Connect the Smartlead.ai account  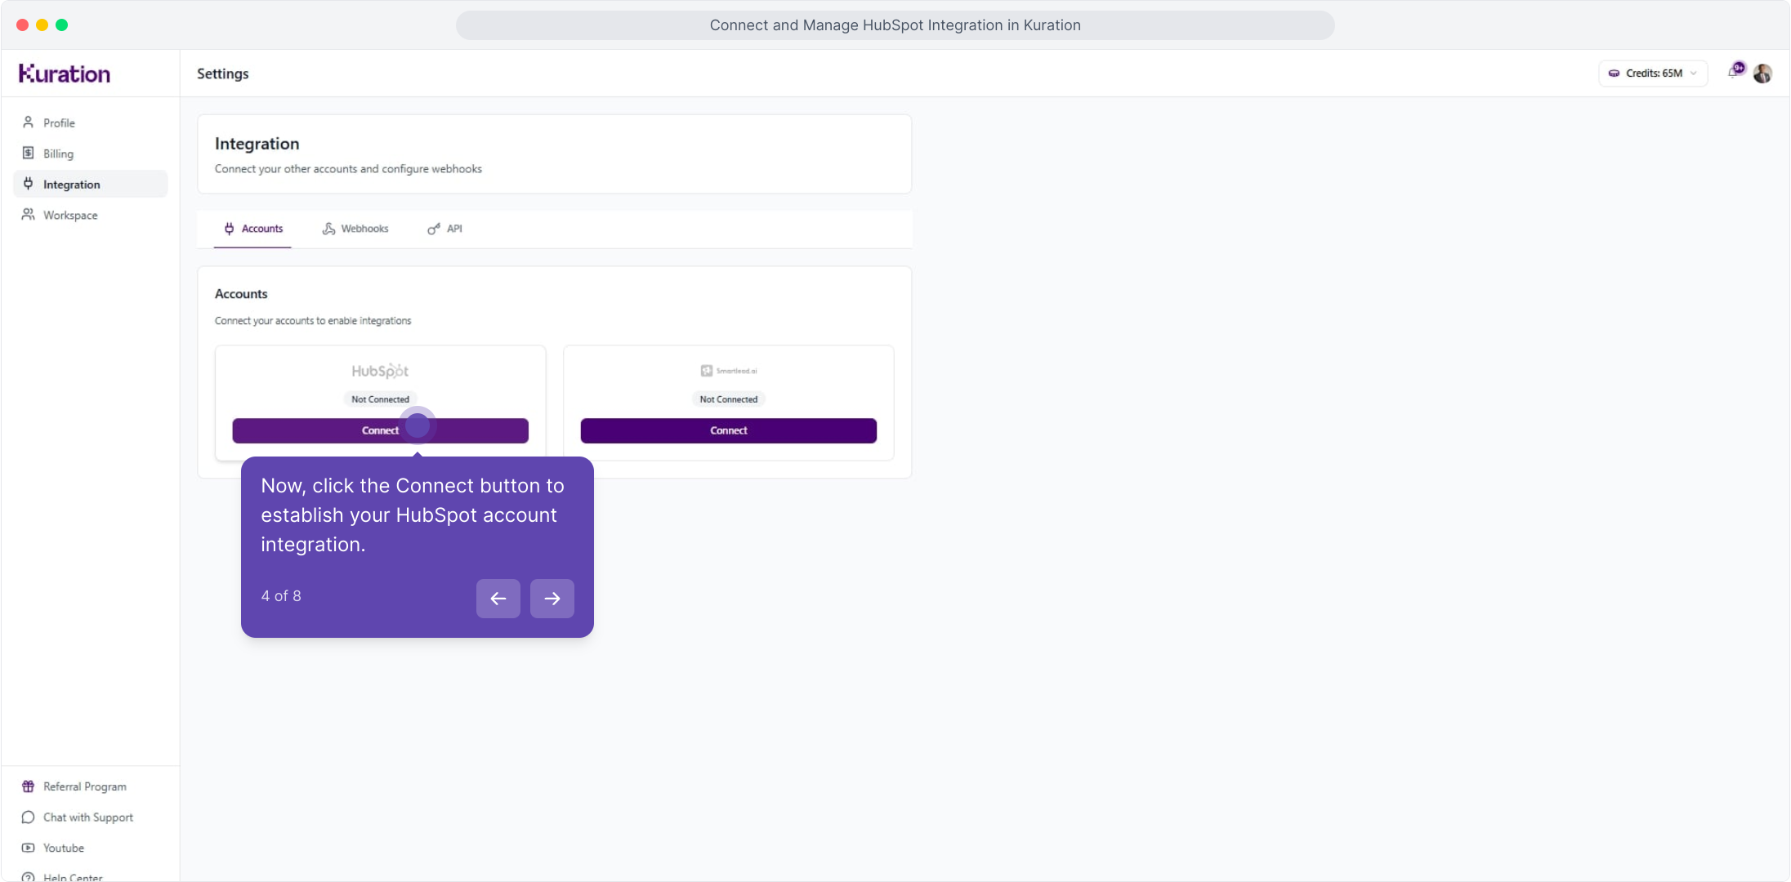click(729, 430)
